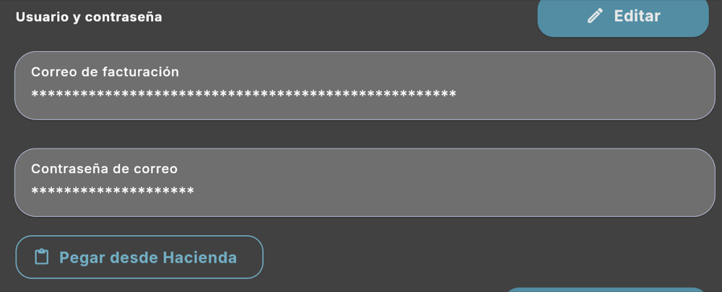Click the Contraseña de correo label text
This screenshot has height=292, width=722.
105,169
